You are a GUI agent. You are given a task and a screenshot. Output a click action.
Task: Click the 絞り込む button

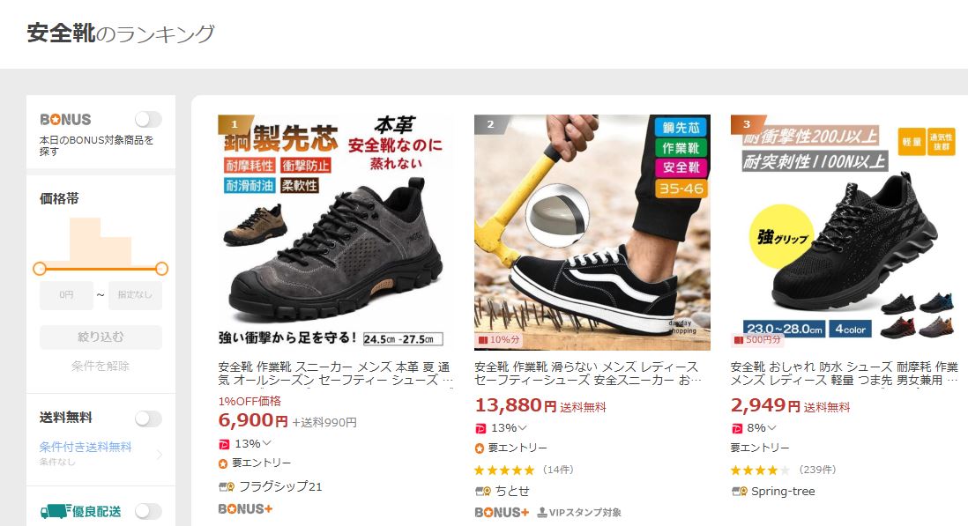[101, 337]
